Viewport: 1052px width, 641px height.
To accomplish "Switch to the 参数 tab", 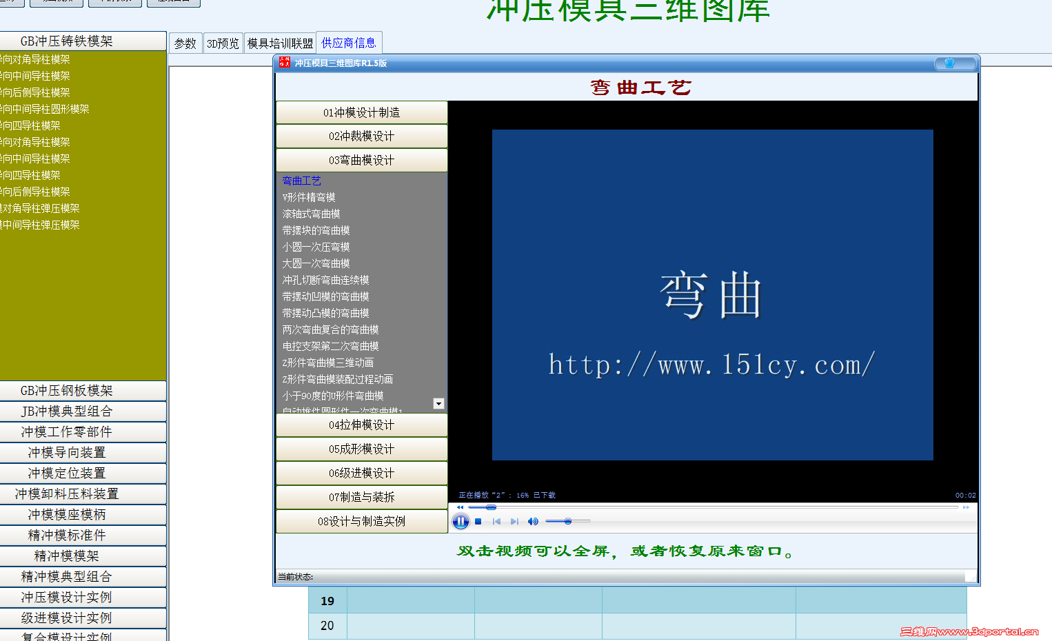I will coord(185,43).
